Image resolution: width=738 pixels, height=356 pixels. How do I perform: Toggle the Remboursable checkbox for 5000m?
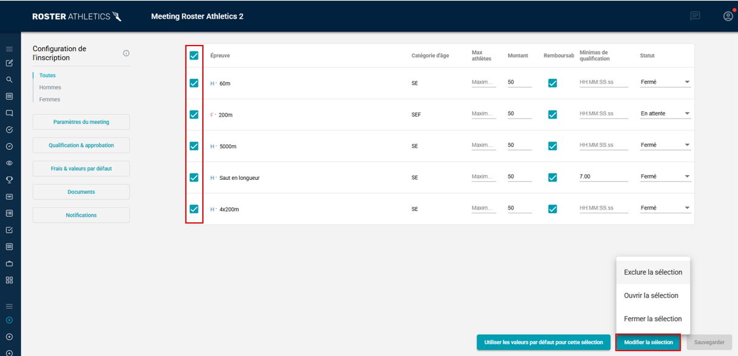point(552,146)
